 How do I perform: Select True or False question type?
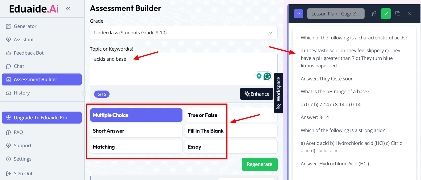[231, 115]
